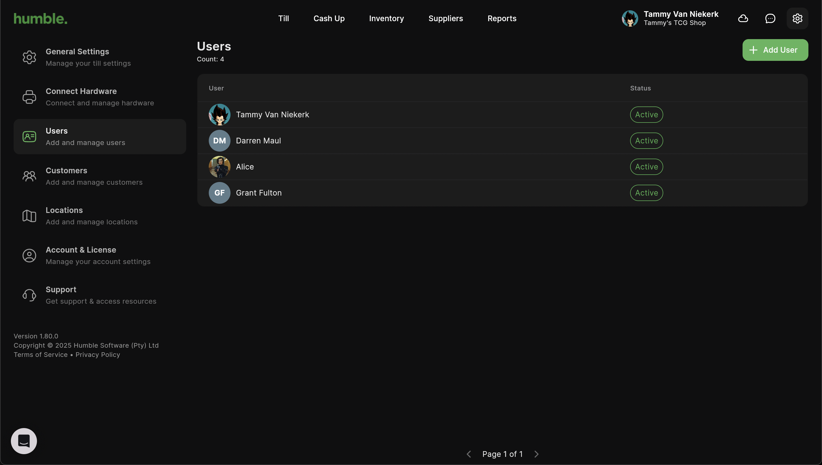Click the Connect Hardware printer icon
The width and height of the screenshot is (822, 465).
point(29,97)
